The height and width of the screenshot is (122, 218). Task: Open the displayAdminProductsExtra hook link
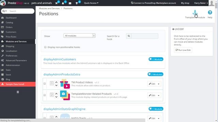click(62, 75)
